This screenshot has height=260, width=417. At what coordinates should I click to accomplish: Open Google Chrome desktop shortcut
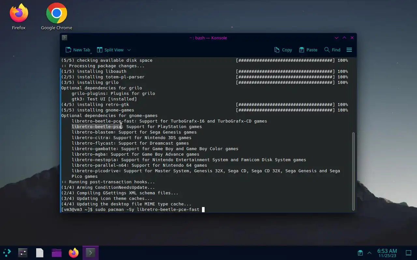tap(56, 16)
